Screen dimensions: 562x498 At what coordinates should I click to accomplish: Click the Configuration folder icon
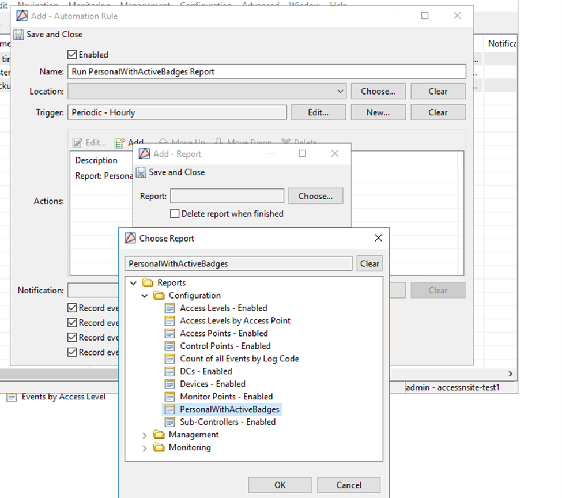click(159, 296)
